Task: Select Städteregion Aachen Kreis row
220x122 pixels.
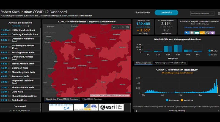Action: tap(20, 47)
